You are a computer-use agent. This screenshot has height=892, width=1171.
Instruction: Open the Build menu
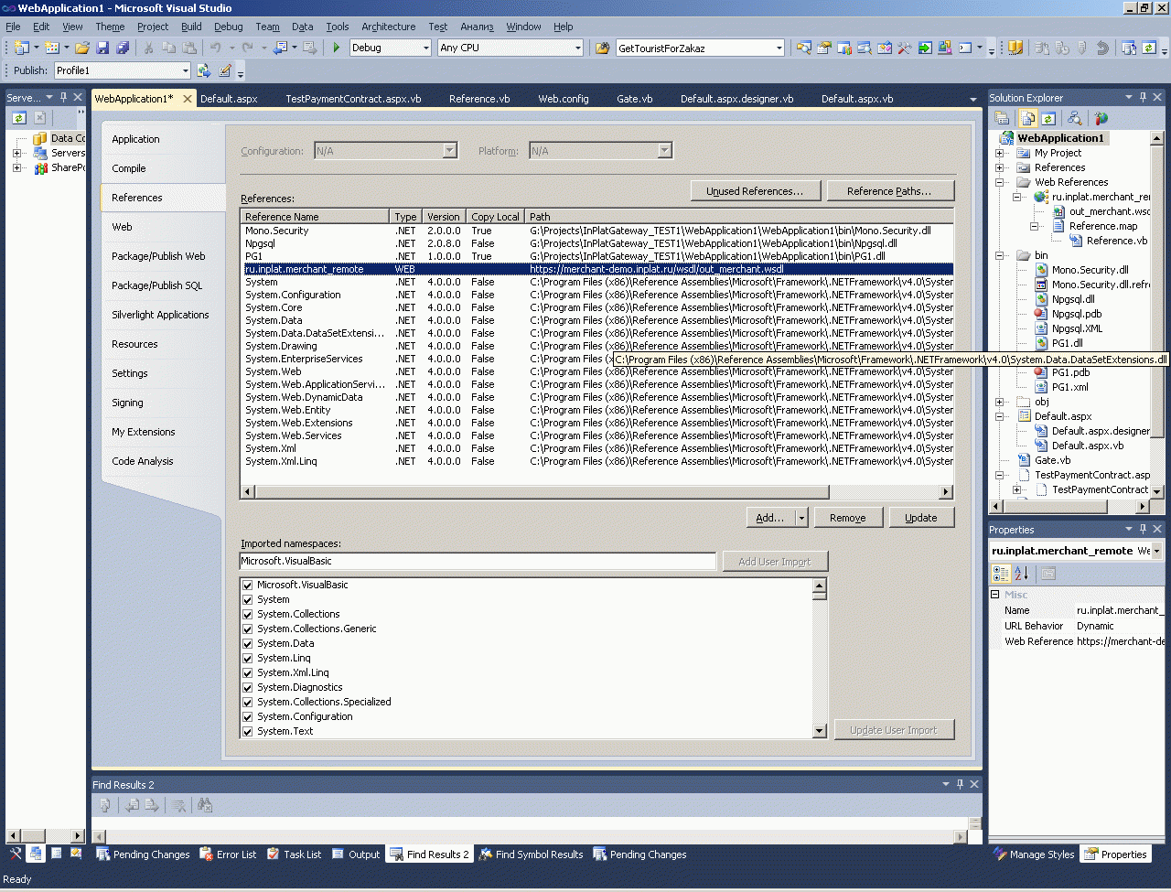tap(191, 27)
